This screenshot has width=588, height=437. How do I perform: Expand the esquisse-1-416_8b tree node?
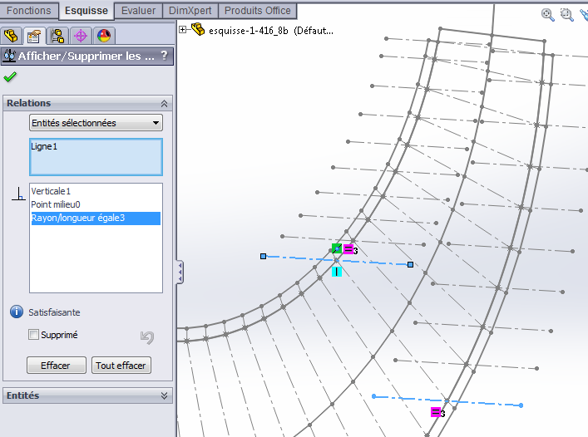pyautogui.click(x=182, y=29)
